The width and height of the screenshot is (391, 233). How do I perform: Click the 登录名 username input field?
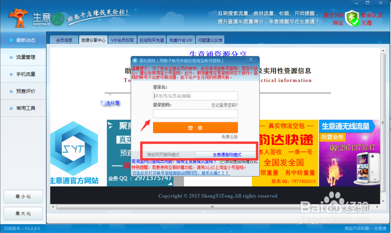tap(195, 96)
